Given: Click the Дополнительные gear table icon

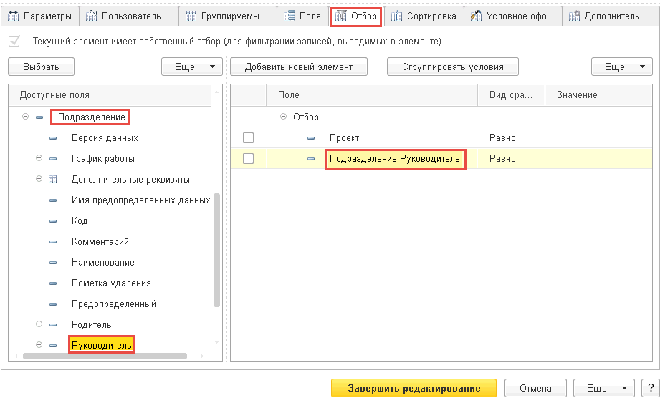Looking at the screenshot, I should (x=574, y=16).
